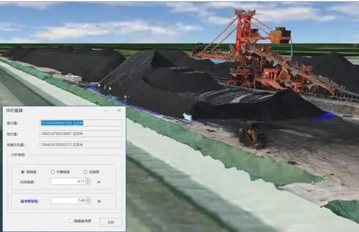Click the small white signboard beside coal pile
Image resolution: width=359 pixels, height=232 pixels.
click(187, 116)
